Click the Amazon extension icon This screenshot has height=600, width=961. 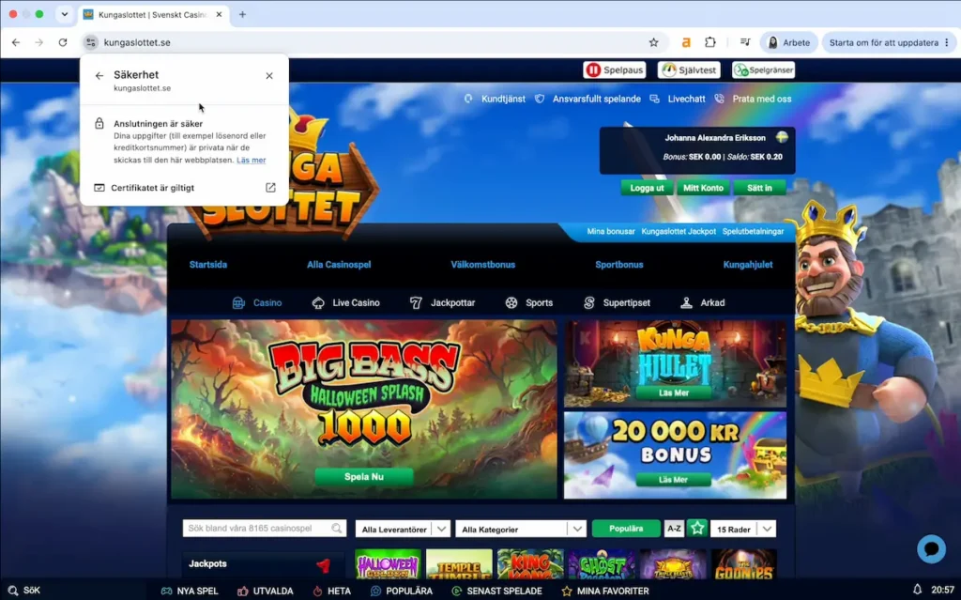[686, 42]
